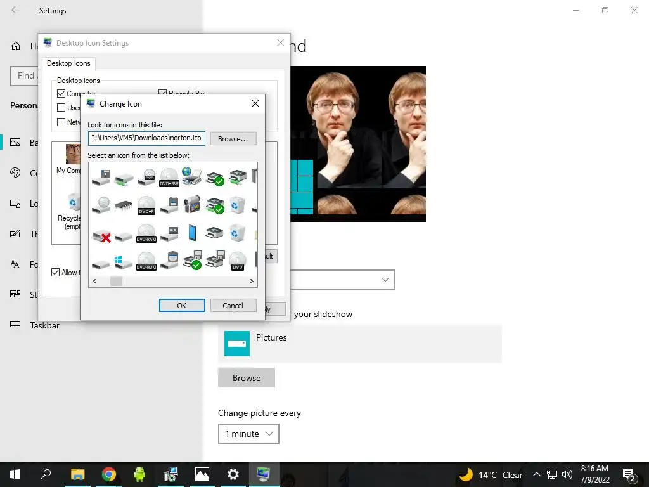
Task: Toggle the Network desktop icon checkbox
Action: [61, 122]
